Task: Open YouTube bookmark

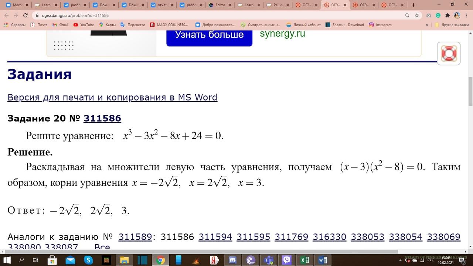Action: pyautogui.click(x=84, y=25)
